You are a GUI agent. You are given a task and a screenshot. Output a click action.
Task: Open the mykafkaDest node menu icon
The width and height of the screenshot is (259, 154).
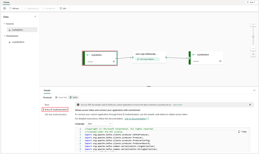[x=220, y=61]
